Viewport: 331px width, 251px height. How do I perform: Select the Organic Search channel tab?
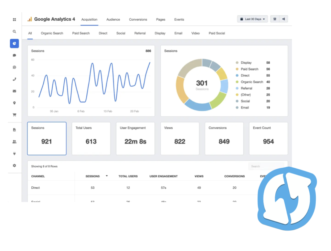pyautogui.click(x=52, y=33)
